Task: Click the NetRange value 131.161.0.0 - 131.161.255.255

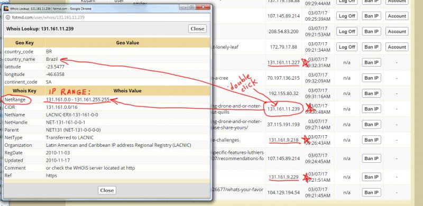Action: click(x=78, y=99)
